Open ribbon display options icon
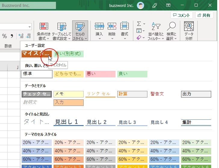The height and width of the screenshot is (168, 219). [x=168, y=5]
